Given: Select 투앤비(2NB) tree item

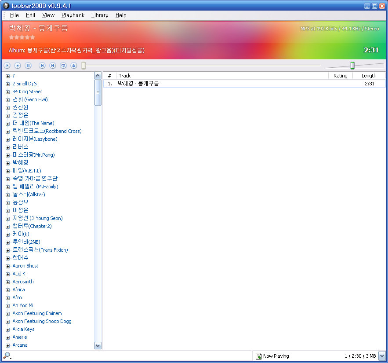Looking at the screenshot, I should [x=26, y=242].
